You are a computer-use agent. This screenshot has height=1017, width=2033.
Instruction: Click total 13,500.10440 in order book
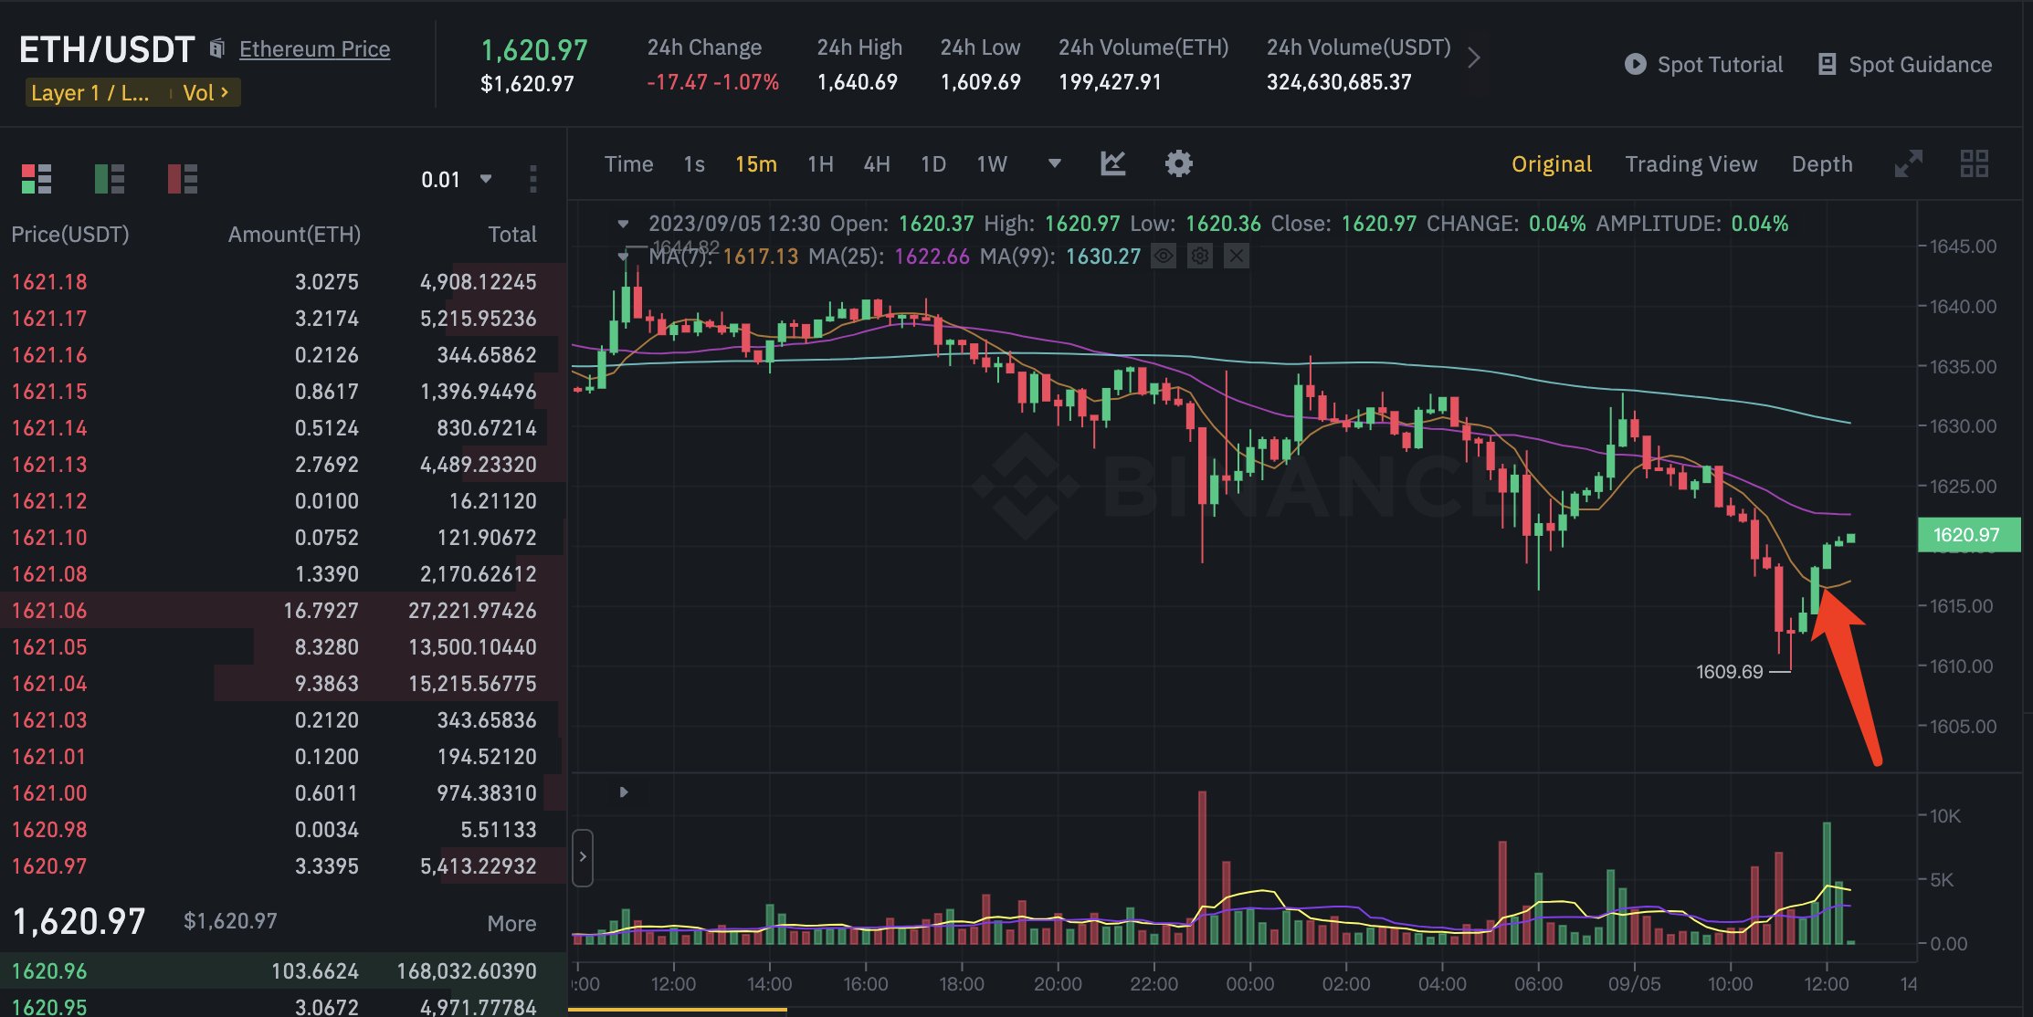[x=472, y=647]
